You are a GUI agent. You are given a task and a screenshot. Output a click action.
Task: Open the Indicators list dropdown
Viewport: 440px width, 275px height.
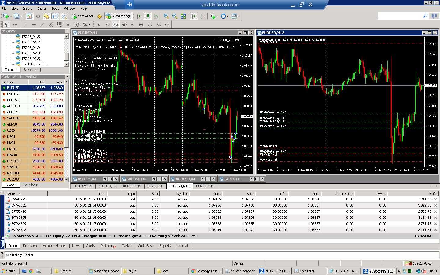click(217, 16)
